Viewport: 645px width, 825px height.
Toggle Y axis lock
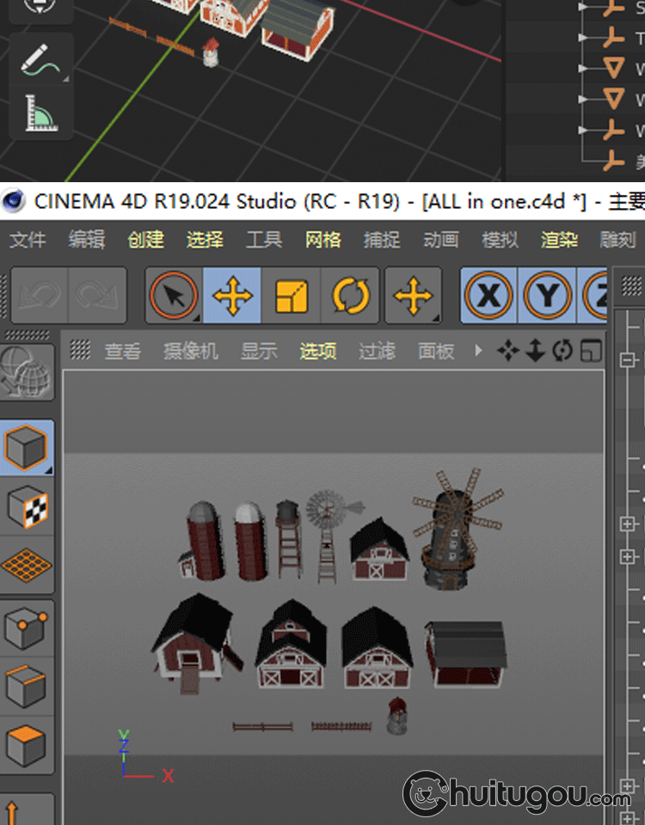point(547,296)
